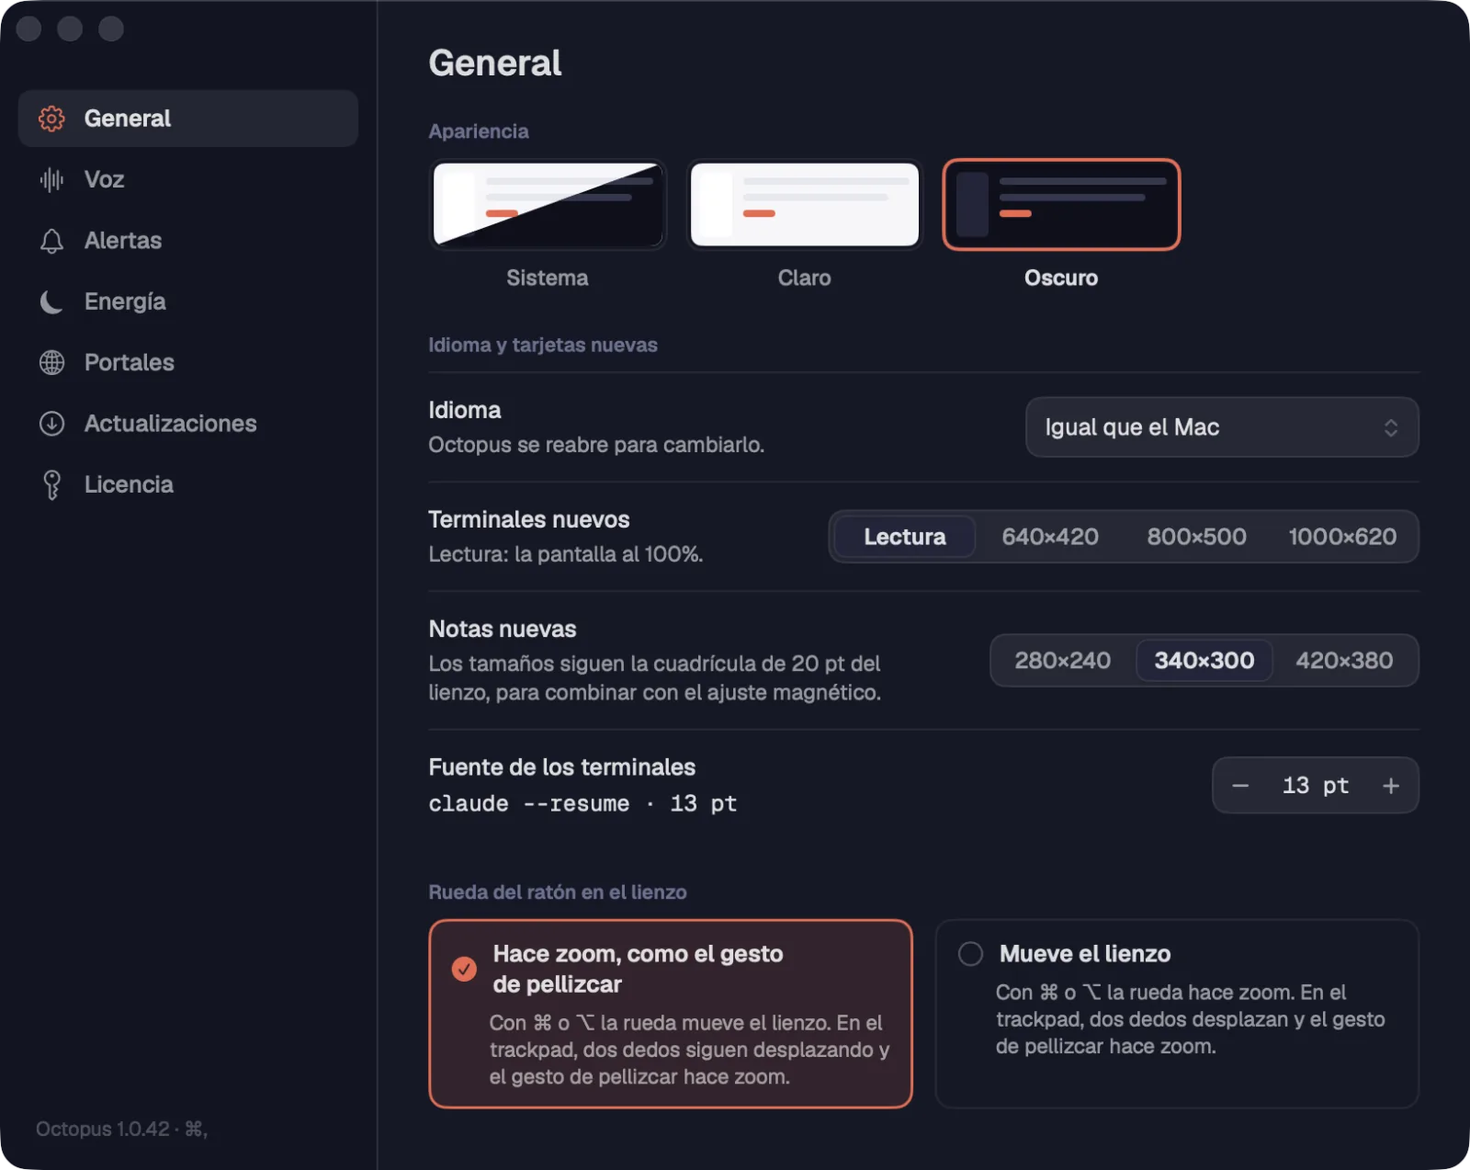Set new notes to 340×300
This screenshot has height=1170, width=1470.
[1204, 661]
